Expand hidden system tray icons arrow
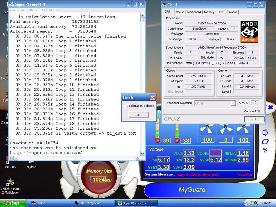The height and width of the screenshot is (207, 276). 246,203
